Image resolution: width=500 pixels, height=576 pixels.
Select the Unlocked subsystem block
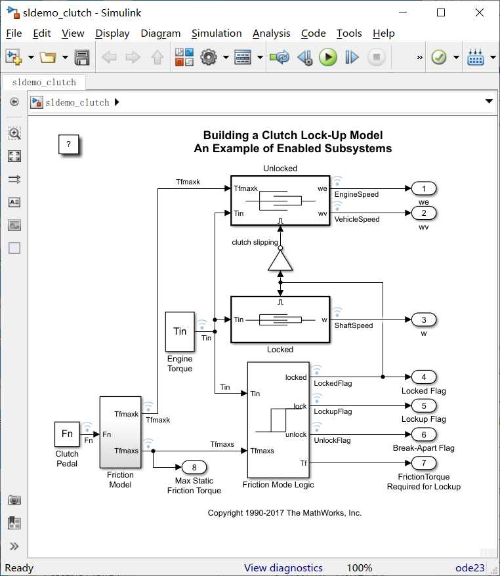280,201
